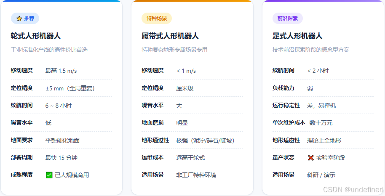The width and height of the screenshot is (385, 196).
Task: Click the value 极强（泥泞/碎石/陡坡）
Action: pos(205,140)
